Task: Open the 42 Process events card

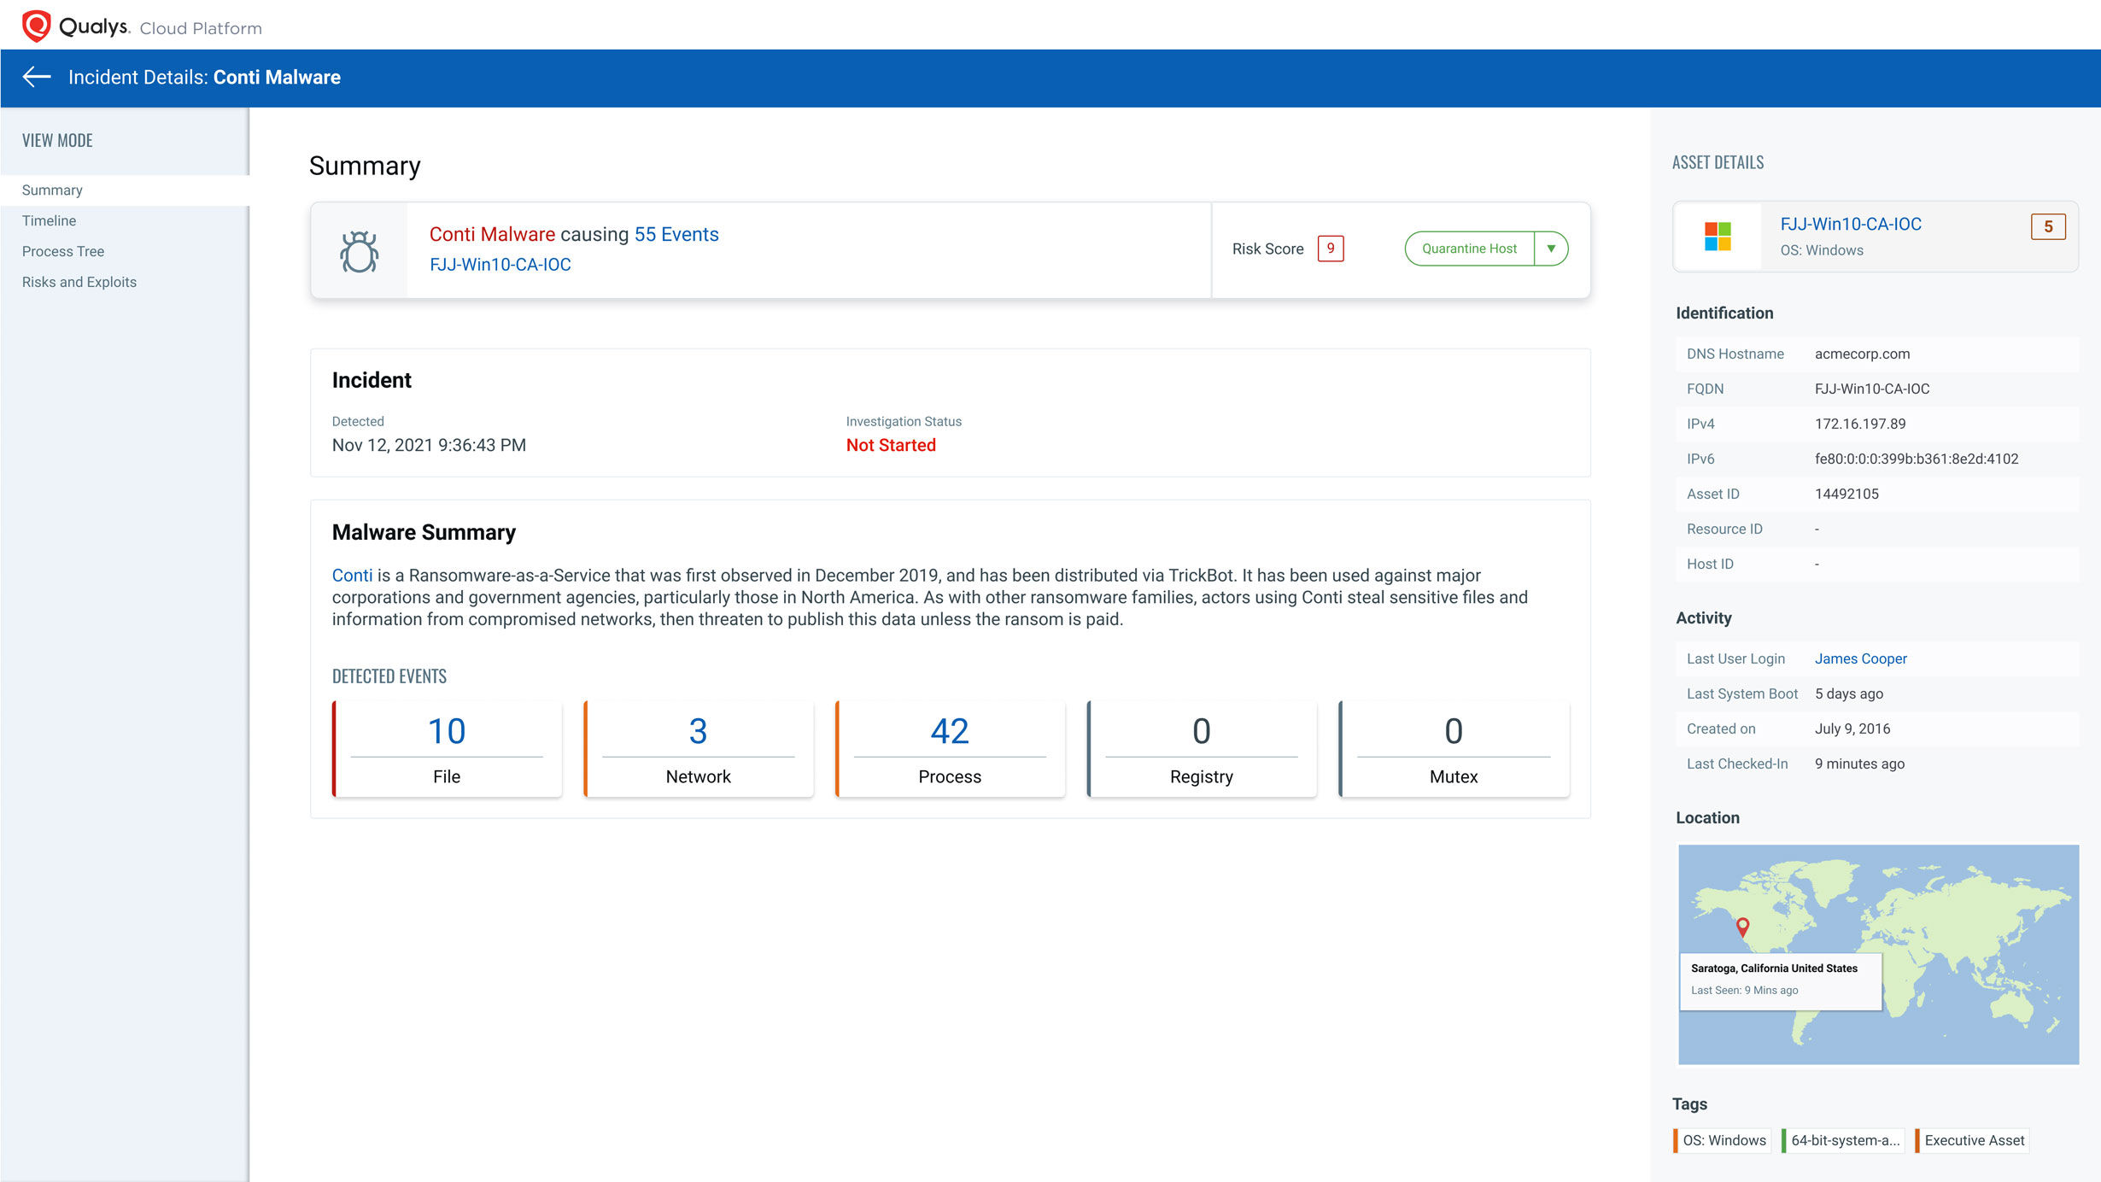Action: [x=950, y=749]
